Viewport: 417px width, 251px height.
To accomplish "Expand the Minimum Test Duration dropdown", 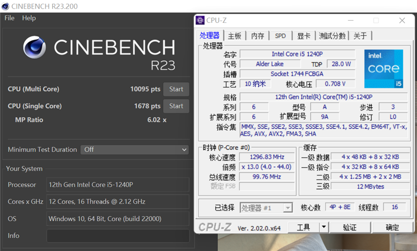I will coord(134,150).
